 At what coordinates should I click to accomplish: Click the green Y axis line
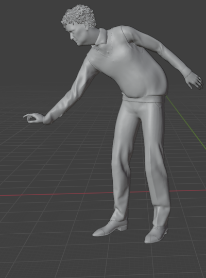point(186,123)
